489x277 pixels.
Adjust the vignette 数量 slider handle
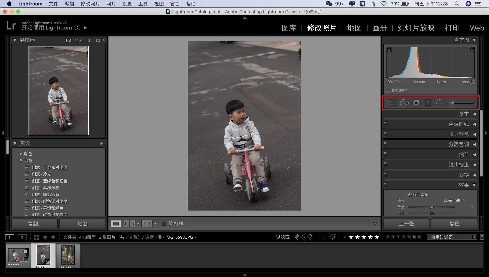pyautogui.click(x=432, y=207)
